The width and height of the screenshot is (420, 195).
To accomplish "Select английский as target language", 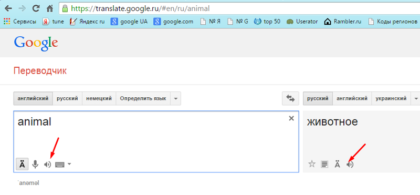I will click(352, 98).
